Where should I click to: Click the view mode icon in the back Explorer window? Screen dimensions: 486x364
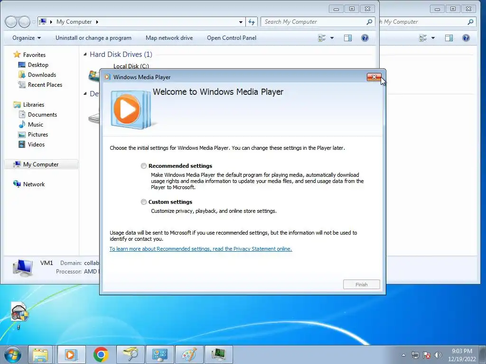[x=423, y=38]
